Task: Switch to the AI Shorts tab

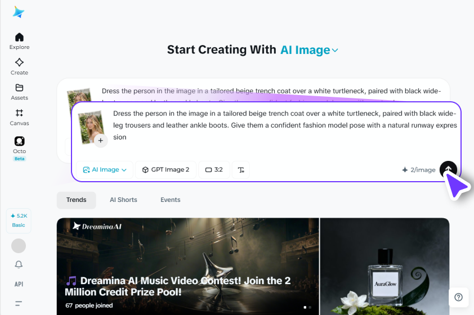Action: pyautogui.click(x=123, y=200)
